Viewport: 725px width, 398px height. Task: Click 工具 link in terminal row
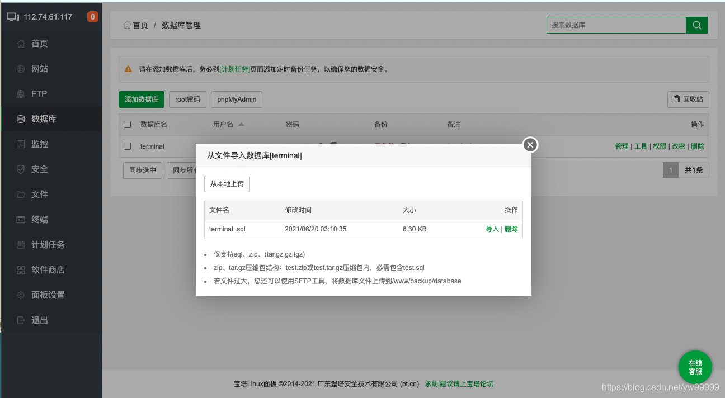641,146
